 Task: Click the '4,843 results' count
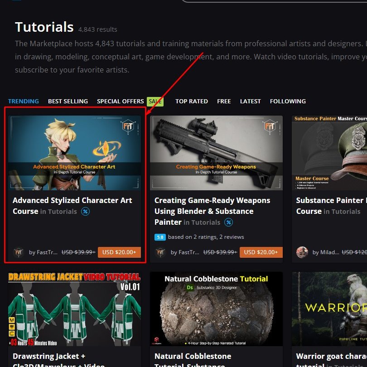pyautogui.click(x=97, y=29)
